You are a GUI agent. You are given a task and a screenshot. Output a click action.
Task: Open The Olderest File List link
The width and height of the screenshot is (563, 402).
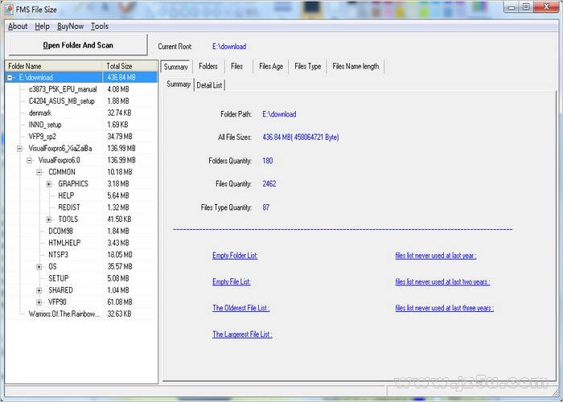point(241,308)
